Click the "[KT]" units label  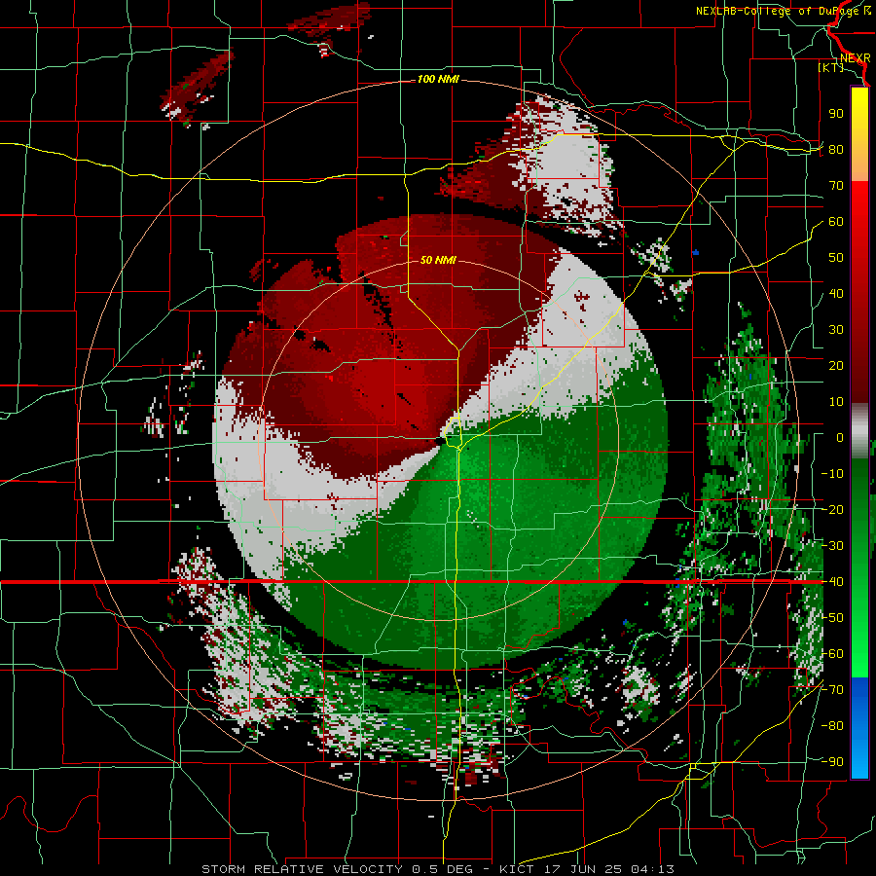[x=831, y=67]
